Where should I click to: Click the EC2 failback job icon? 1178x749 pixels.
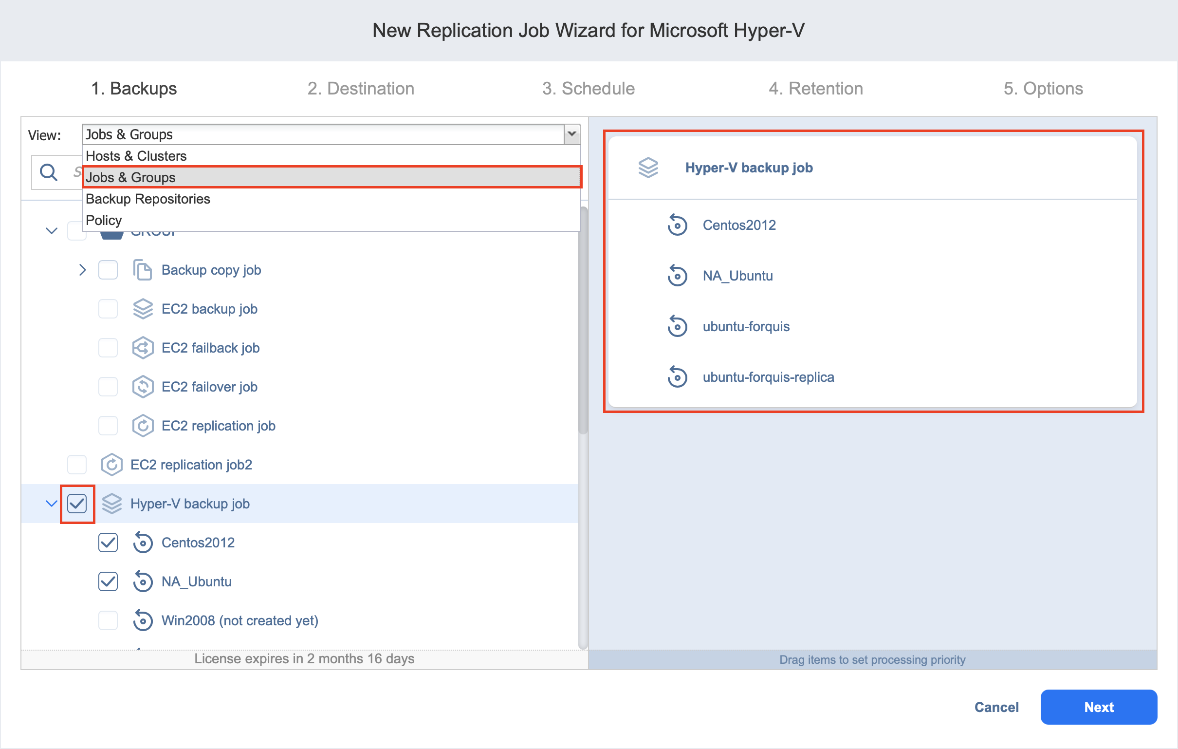click(x=142, y=348)
